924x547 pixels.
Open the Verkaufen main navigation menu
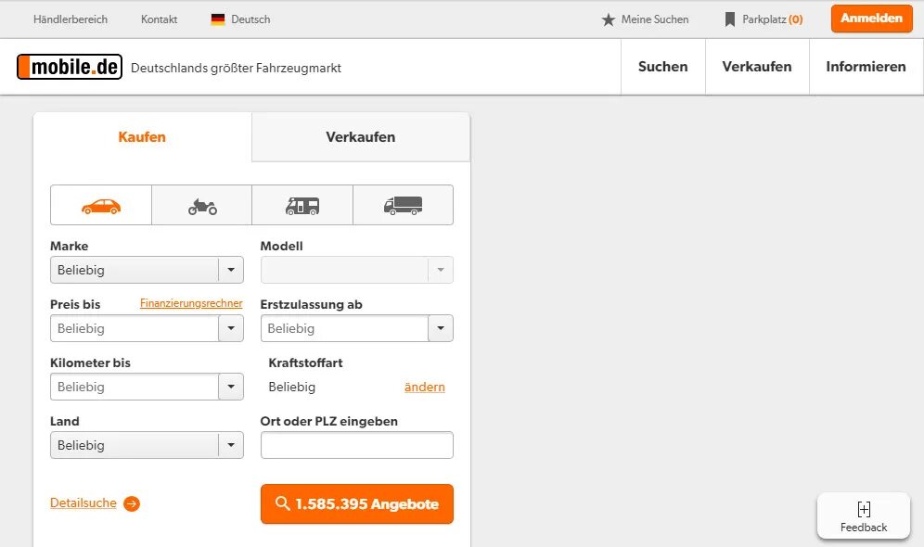click(x=757, y=67)
